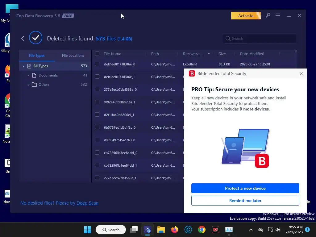Click the Deep Scan link
The height and width of the screenshot is (237, 316).
tap(87, 203)
